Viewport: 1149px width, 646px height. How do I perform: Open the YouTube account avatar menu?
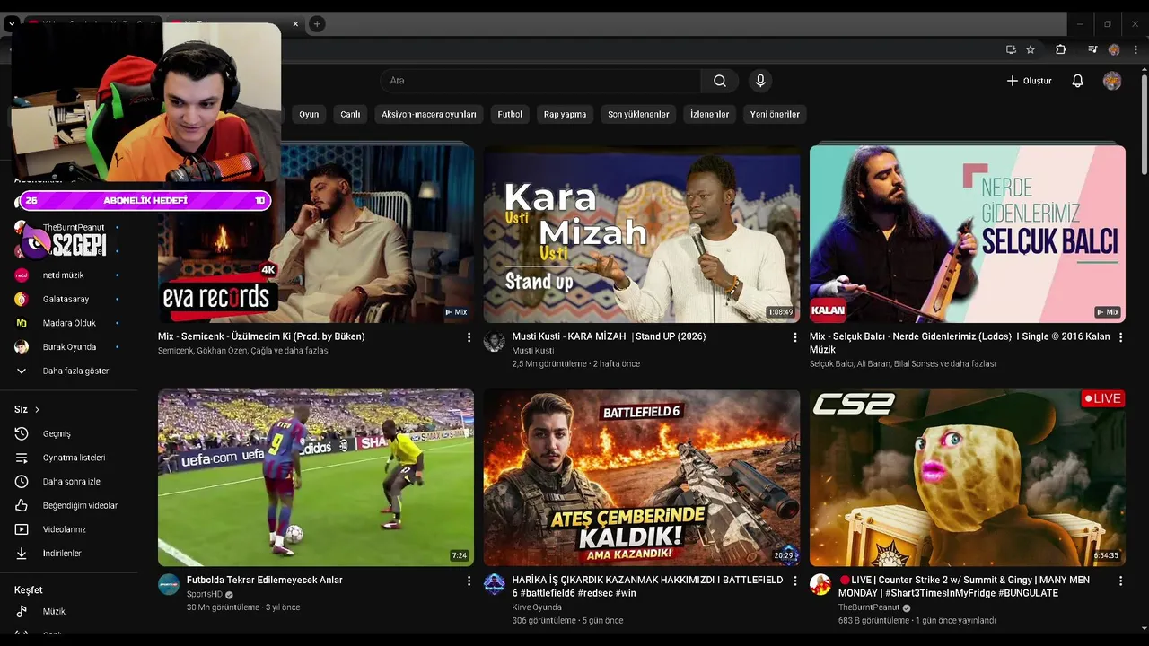pyautogui.click(x=1112, y=81)
